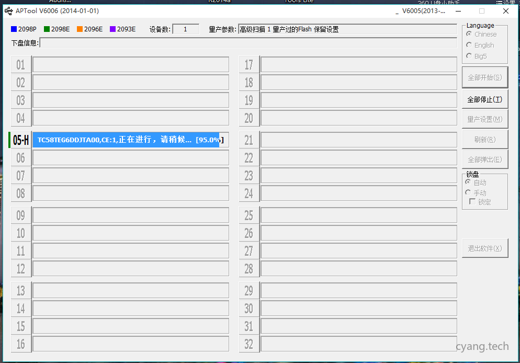Select the Chinese language radio button
The image size is (520, 363).
[469, 34]
